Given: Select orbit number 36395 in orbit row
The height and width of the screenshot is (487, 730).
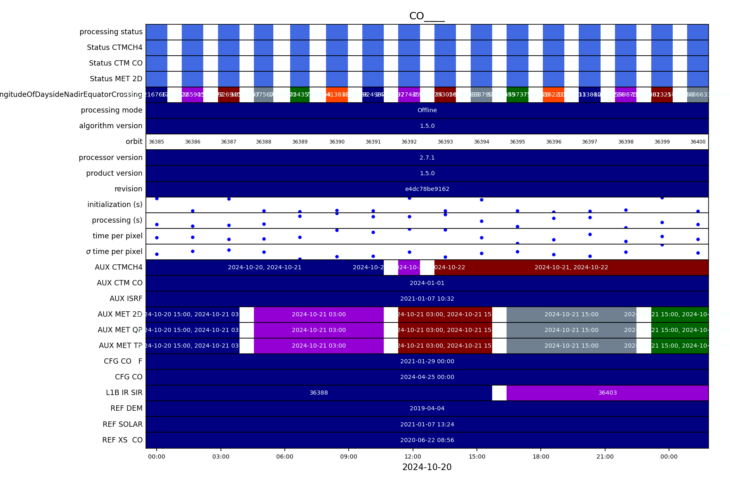Looking at the screenshot, I should (x=517, y=142).
